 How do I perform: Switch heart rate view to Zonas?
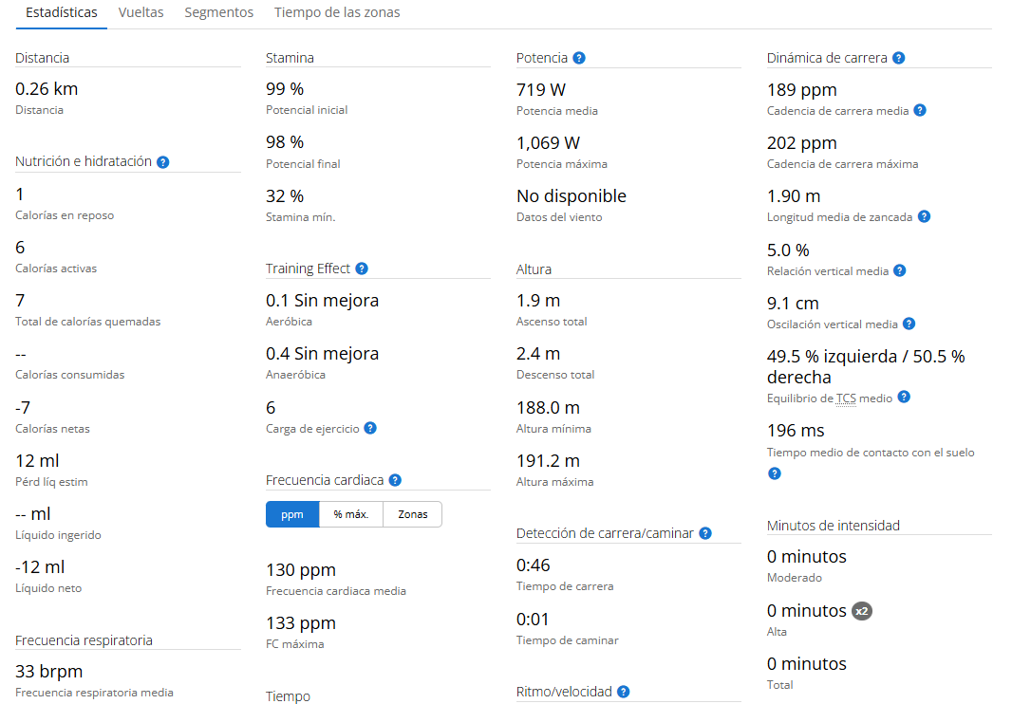coord(413,514)
